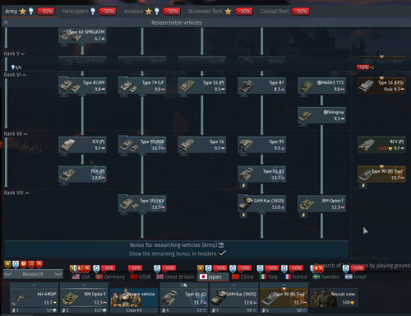Select the premium RCV (P) vehicle card
411x316 pixels.
[x=381, y=144]
